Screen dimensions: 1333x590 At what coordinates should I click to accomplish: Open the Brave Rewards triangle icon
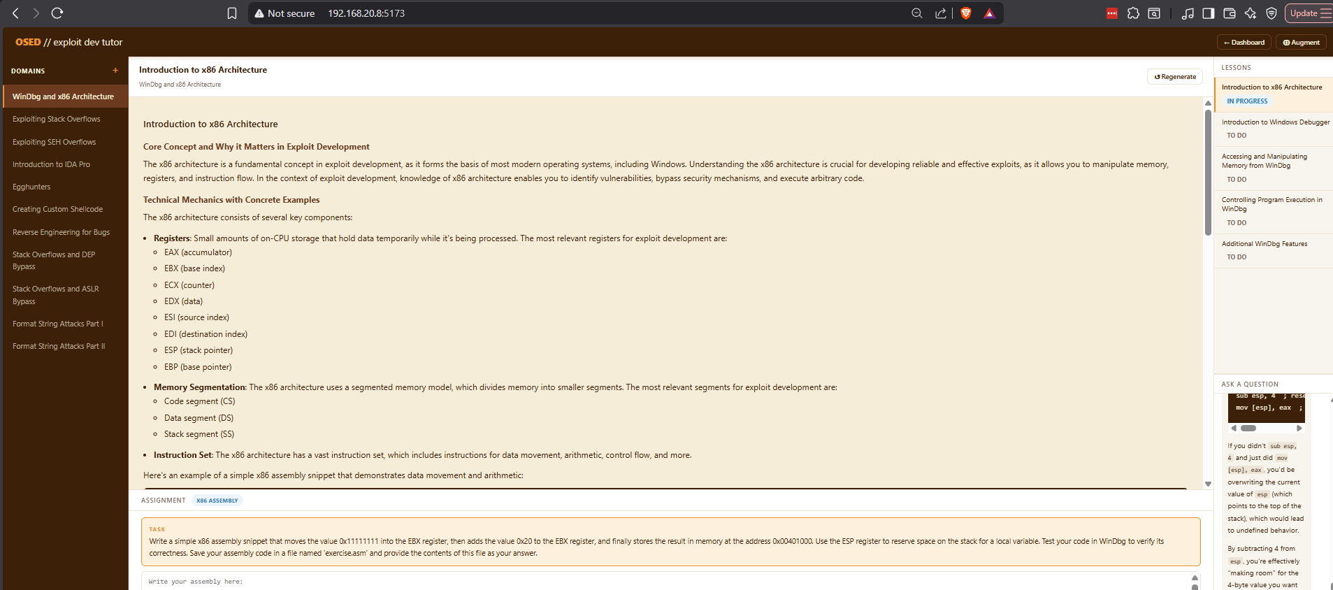point(989,13)
